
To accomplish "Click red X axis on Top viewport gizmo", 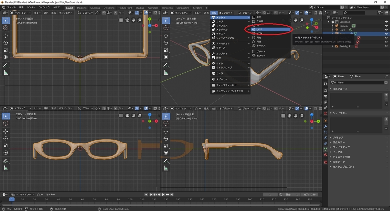I will pyautogui.click(x=156, y=26).
